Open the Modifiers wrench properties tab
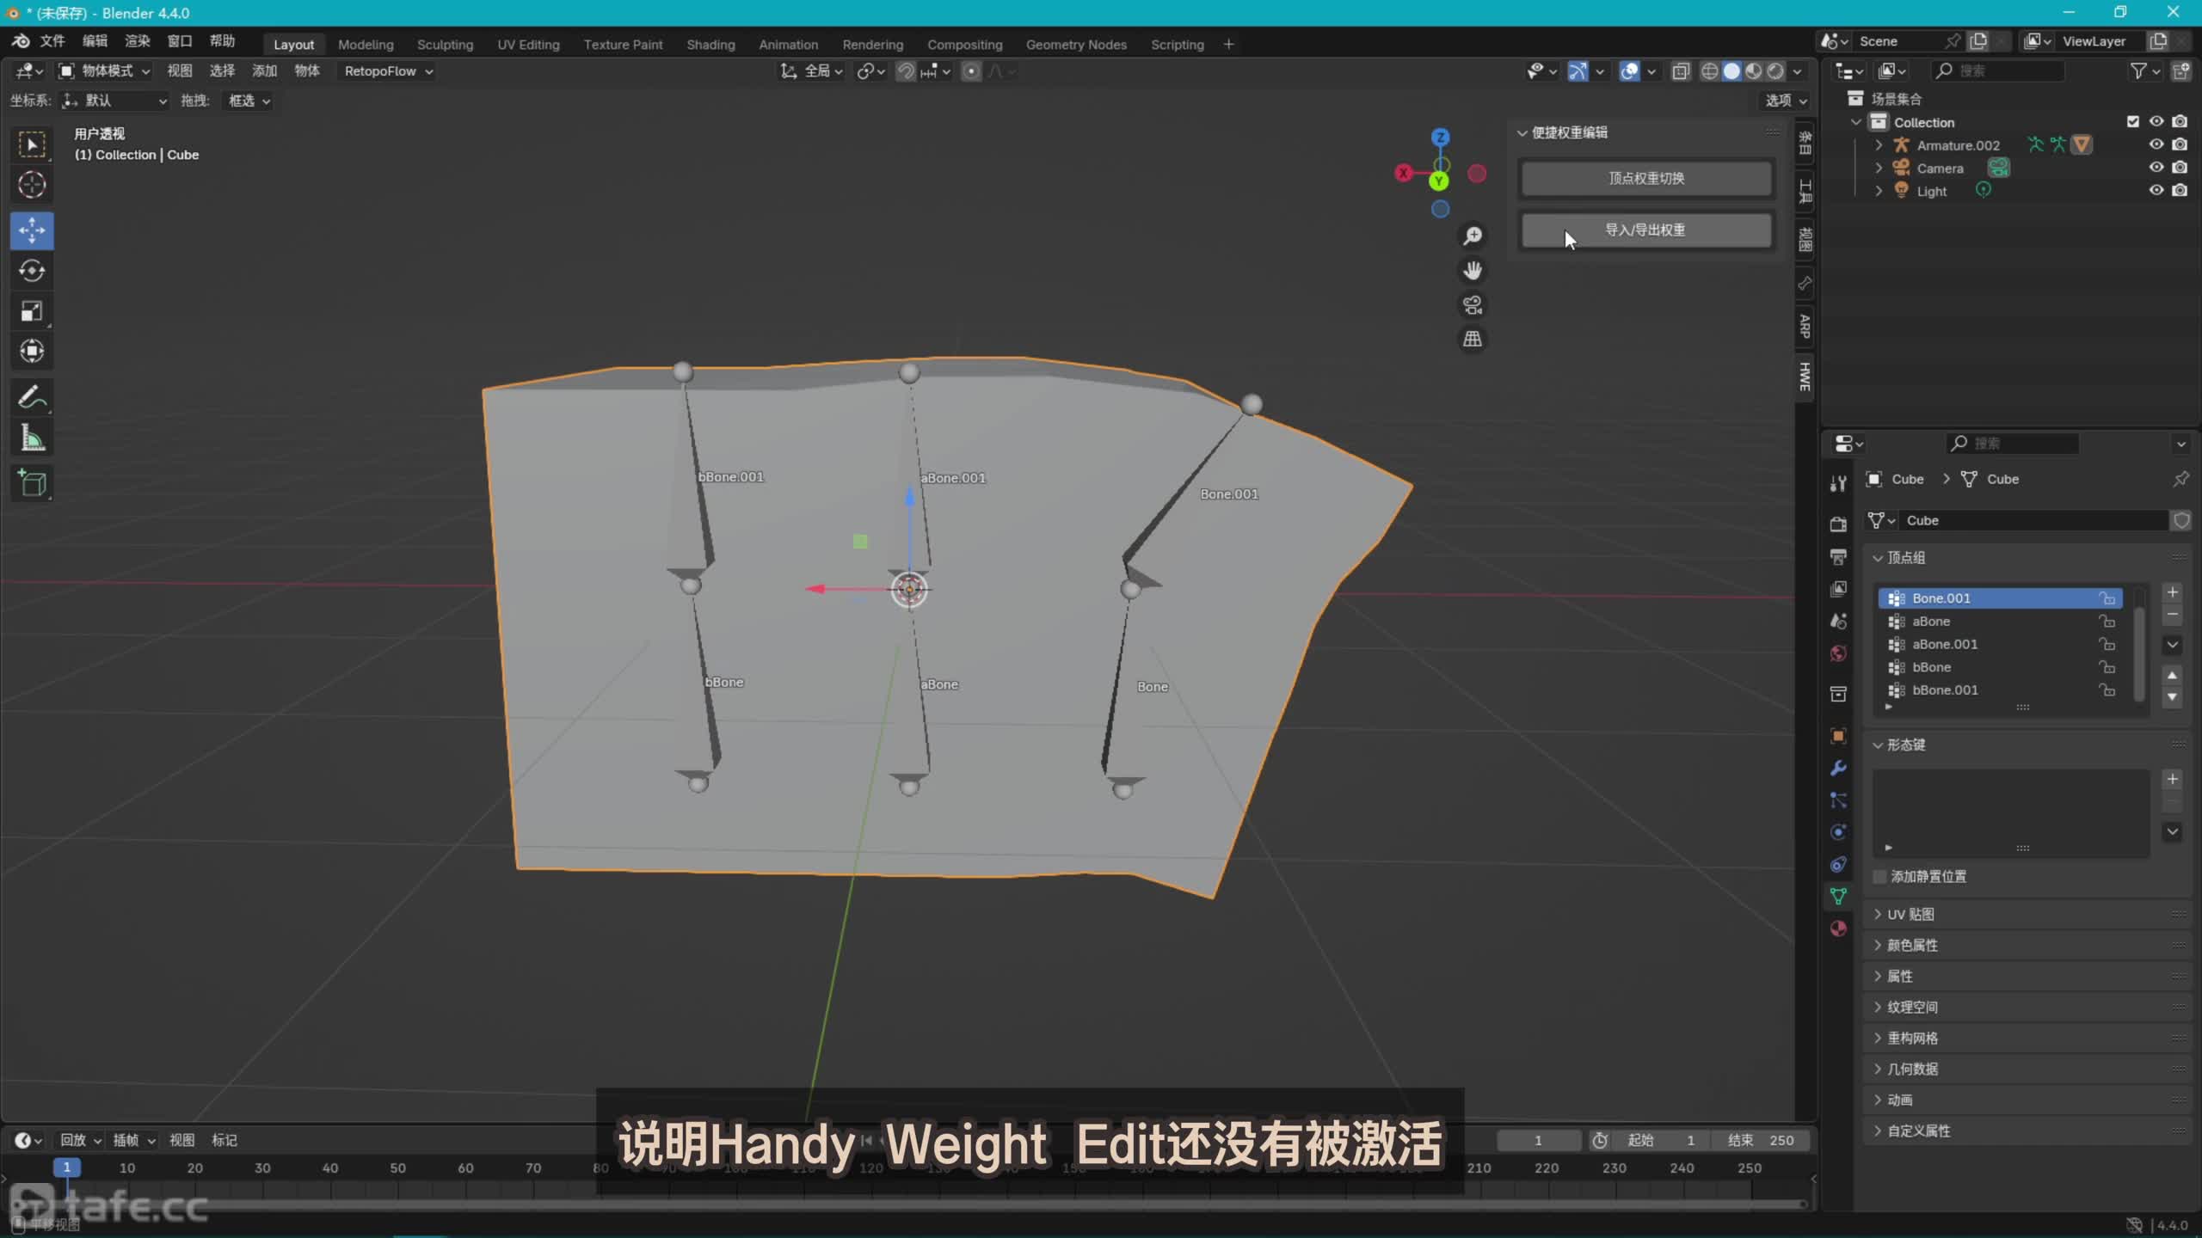2202x1238 pixels. (1838, 768)
